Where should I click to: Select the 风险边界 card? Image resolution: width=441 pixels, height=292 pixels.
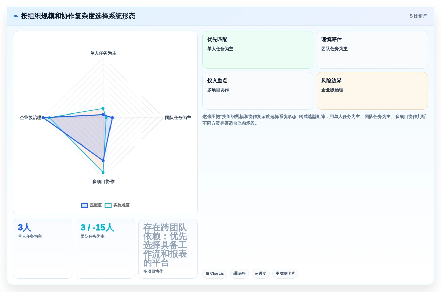click(372, 91)
